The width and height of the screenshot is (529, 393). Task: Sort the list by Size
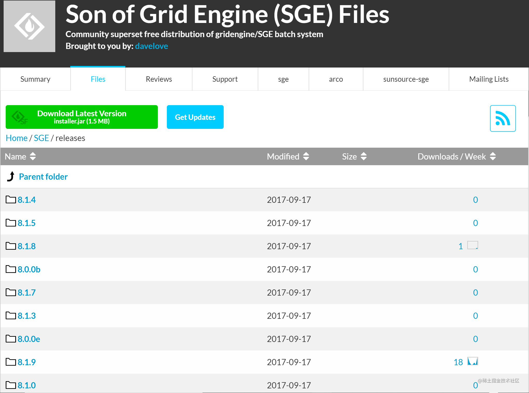point(364,156)
